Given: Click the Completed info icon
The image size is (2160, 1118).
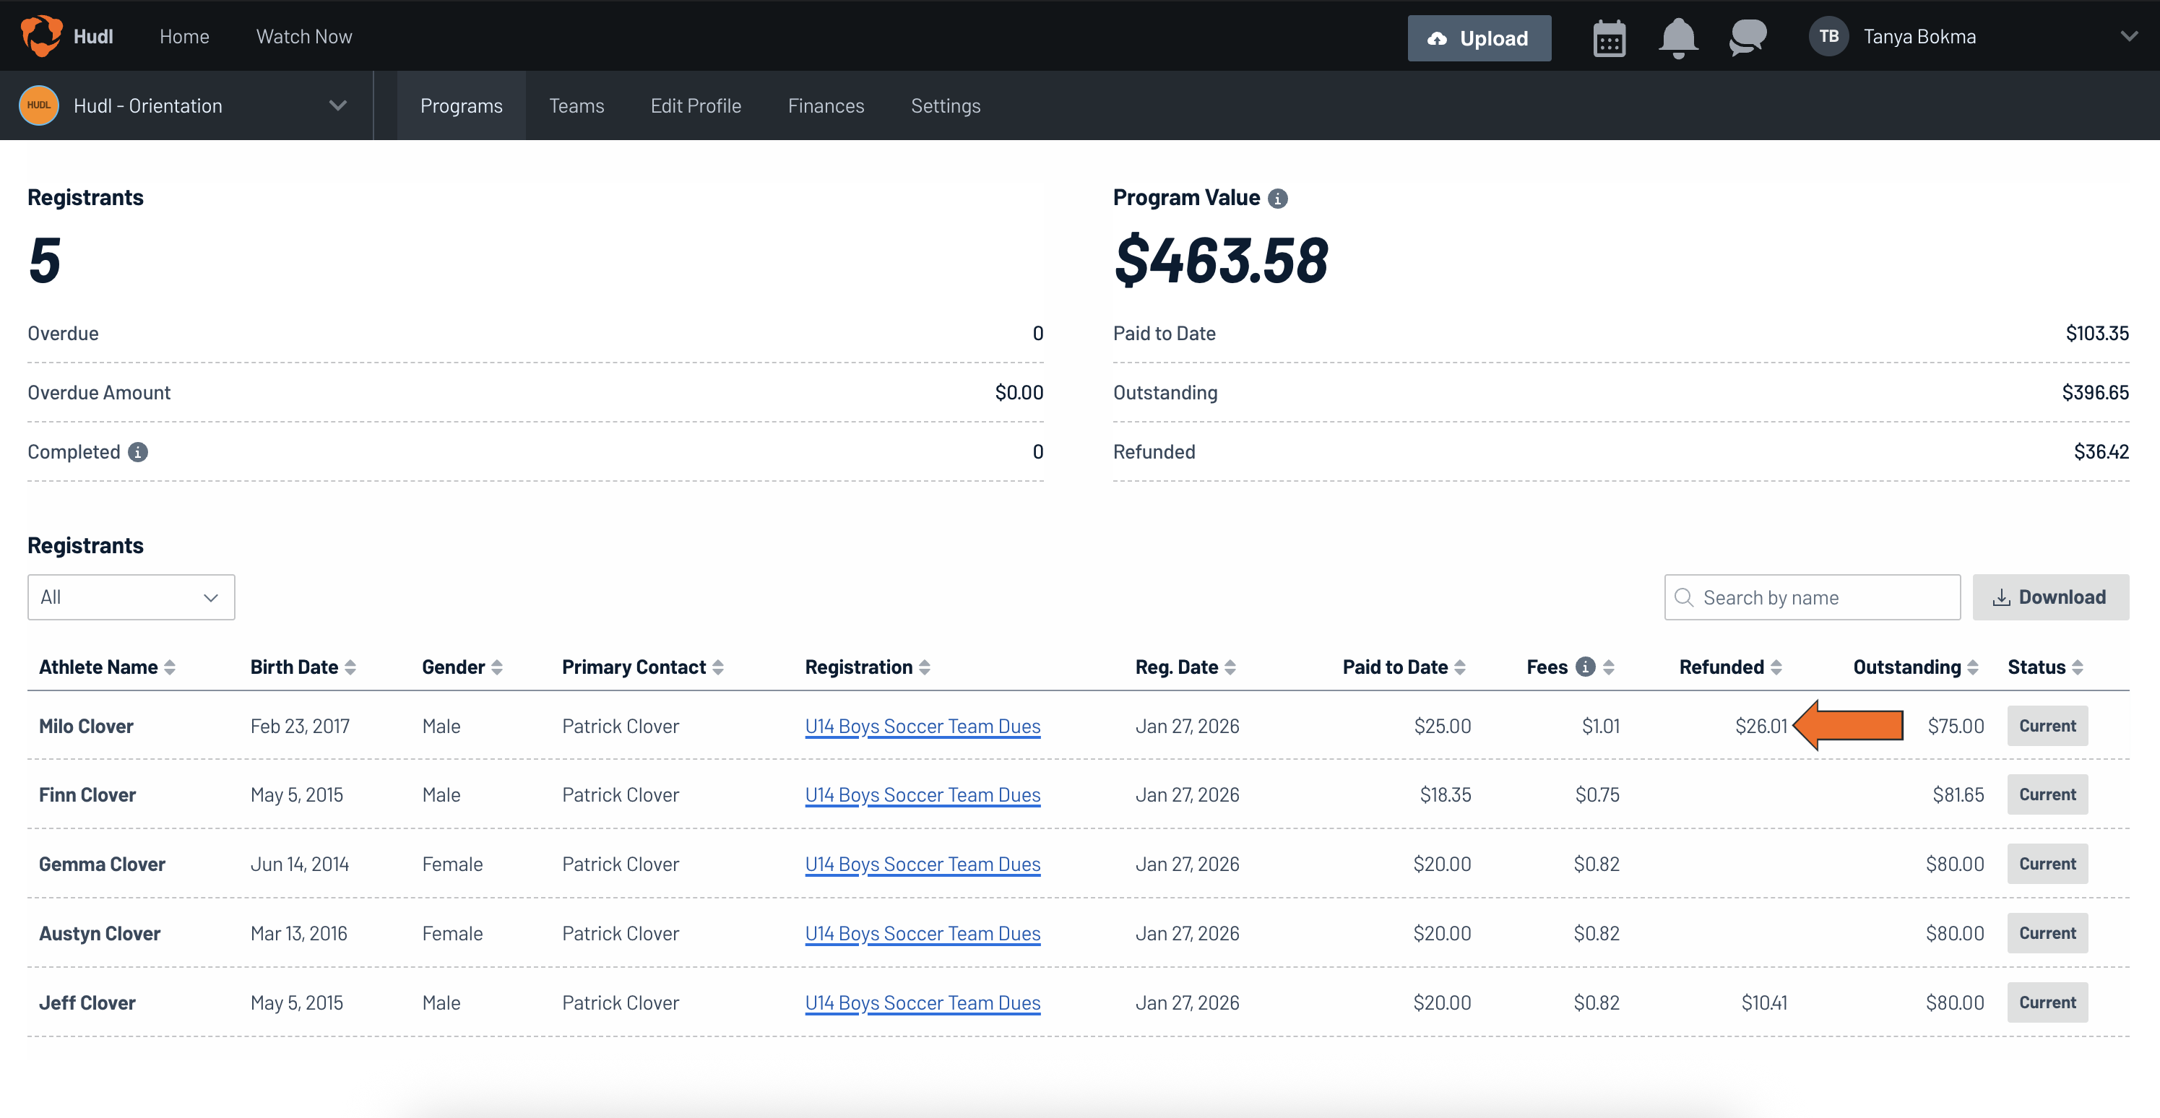Looking at the screenshot, I should click(x=137, y=453).
